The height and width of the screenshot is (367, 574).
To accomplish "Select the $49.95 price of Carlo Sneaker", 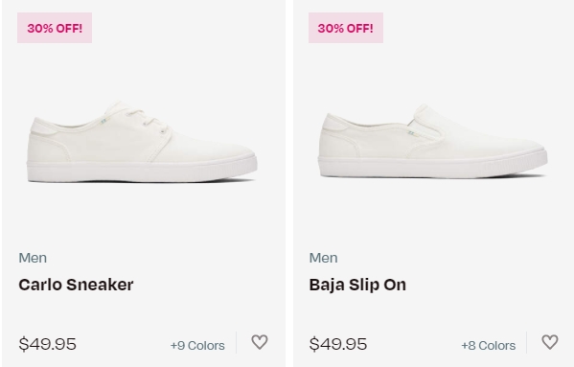I will [x=48, y=344].
